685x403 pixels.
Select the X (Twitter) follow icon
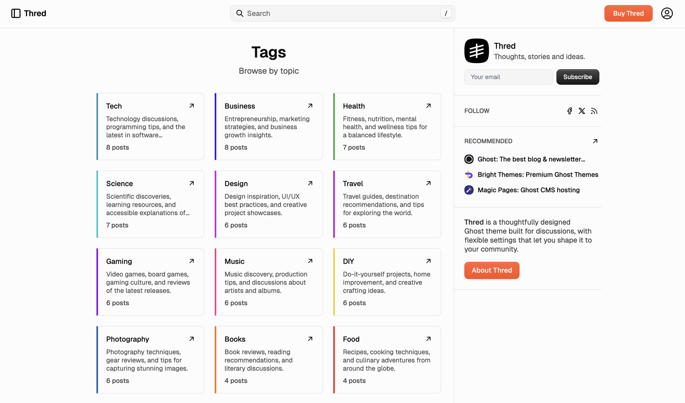582,111
